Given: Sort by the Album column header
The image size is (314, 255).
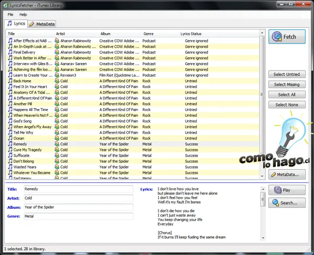Looking at the screenshot, I should point(120,34).
